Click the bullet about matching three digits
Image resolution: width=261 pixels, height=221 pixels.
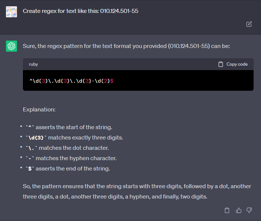74,138
